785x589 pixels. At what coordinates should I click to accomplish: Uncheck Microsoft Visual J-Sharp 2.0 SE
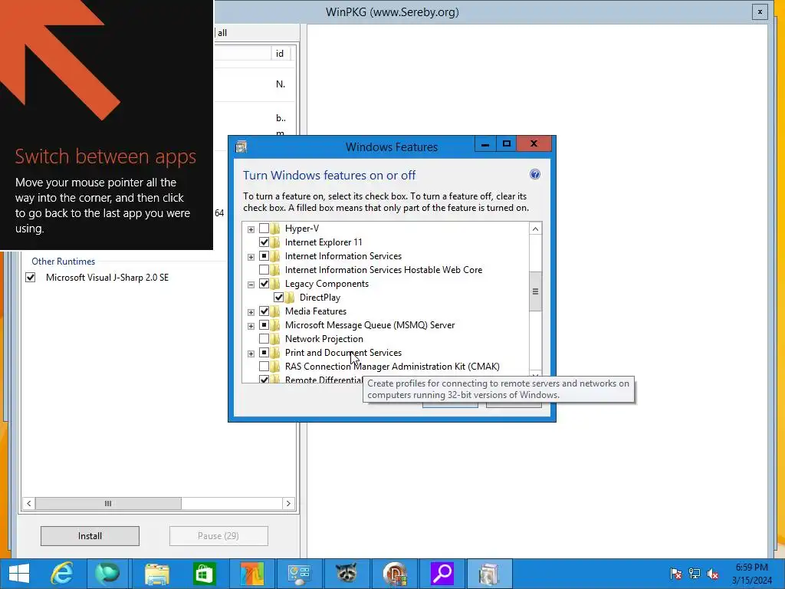tap(31, 278)
